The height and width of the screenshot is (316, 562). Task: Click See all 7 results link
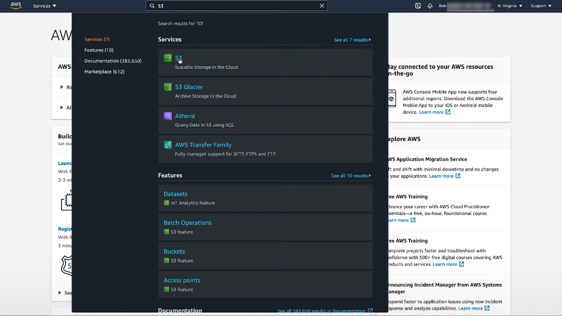[x=353, y=40]
